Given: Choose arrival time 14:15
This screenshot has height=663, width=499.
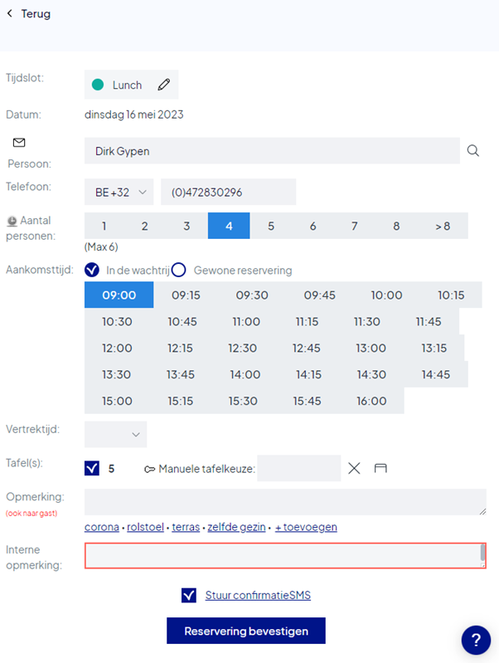Looking at the screenshot, I should [x=308, y=374].
